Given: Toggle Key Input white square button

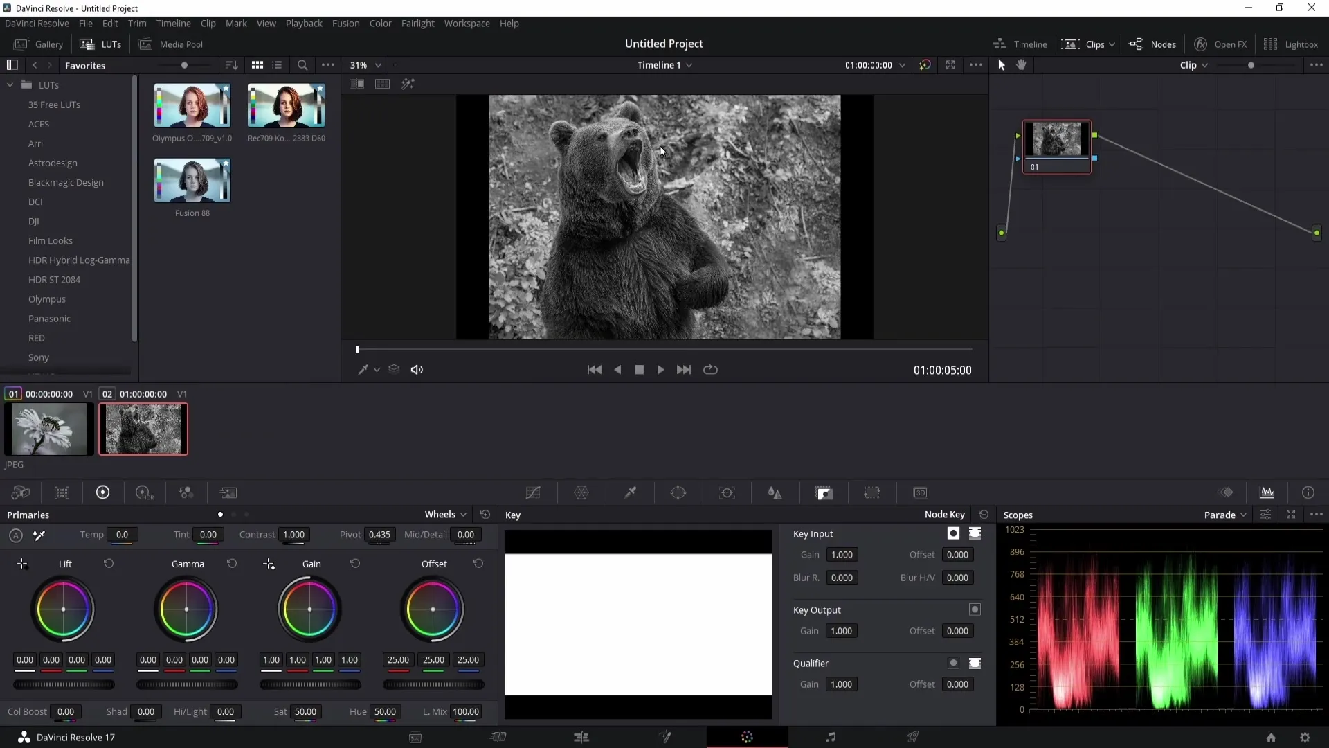Looking at the screenshot, I should pyautogui.click(x=953, y=533).
